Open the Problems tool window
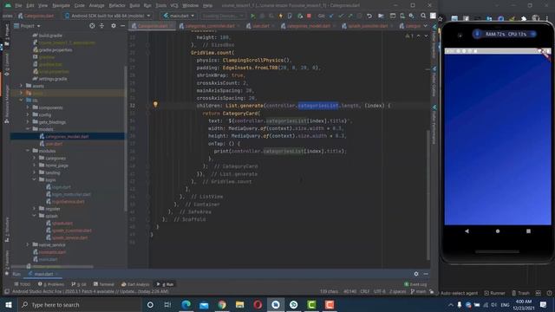 [51, 284]
